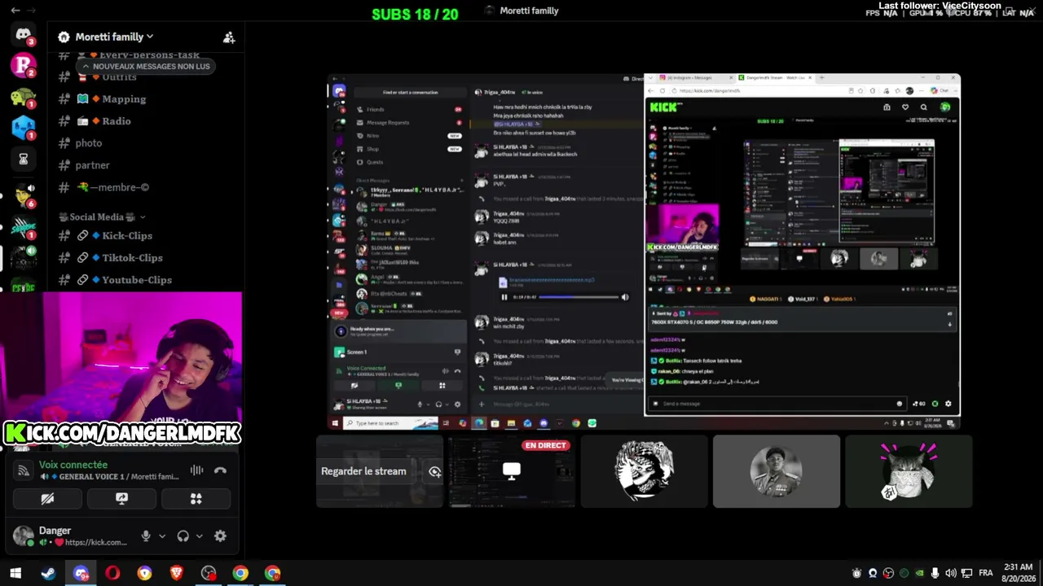Mute the microphone in user panel

point(146,536)
